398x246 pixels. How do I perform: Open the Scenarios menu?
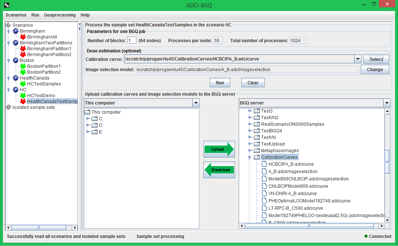pyautogui.click(x=16, y=15)
